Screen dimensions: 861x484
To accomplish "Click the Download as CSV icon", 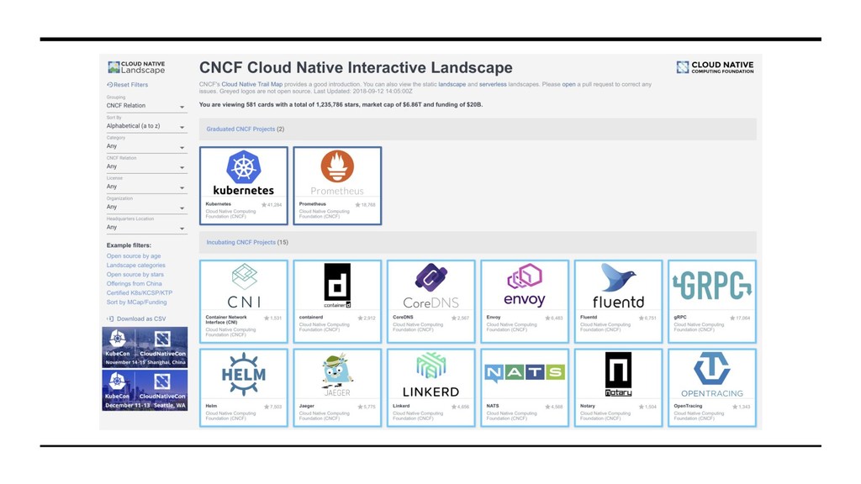I will [110, 318].
